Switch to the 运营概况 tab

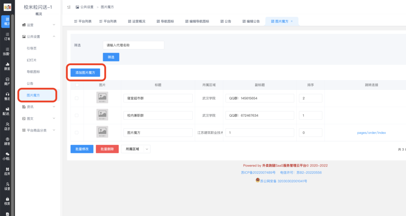[136, 21]
